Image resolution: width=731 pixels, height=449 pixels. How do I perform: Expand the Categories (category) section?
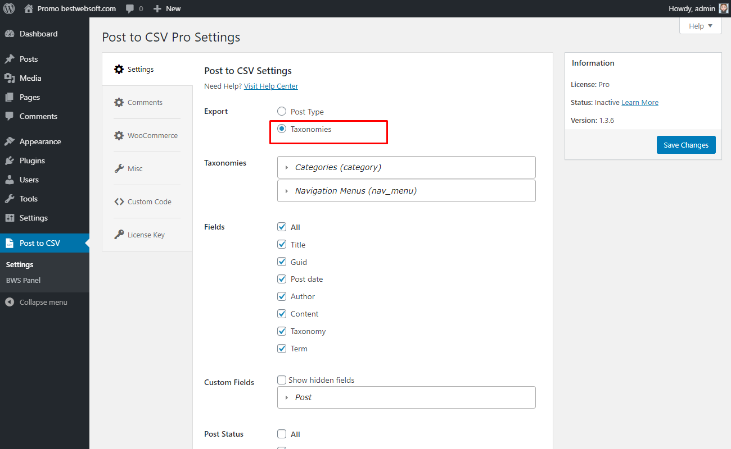pos(406,167)
